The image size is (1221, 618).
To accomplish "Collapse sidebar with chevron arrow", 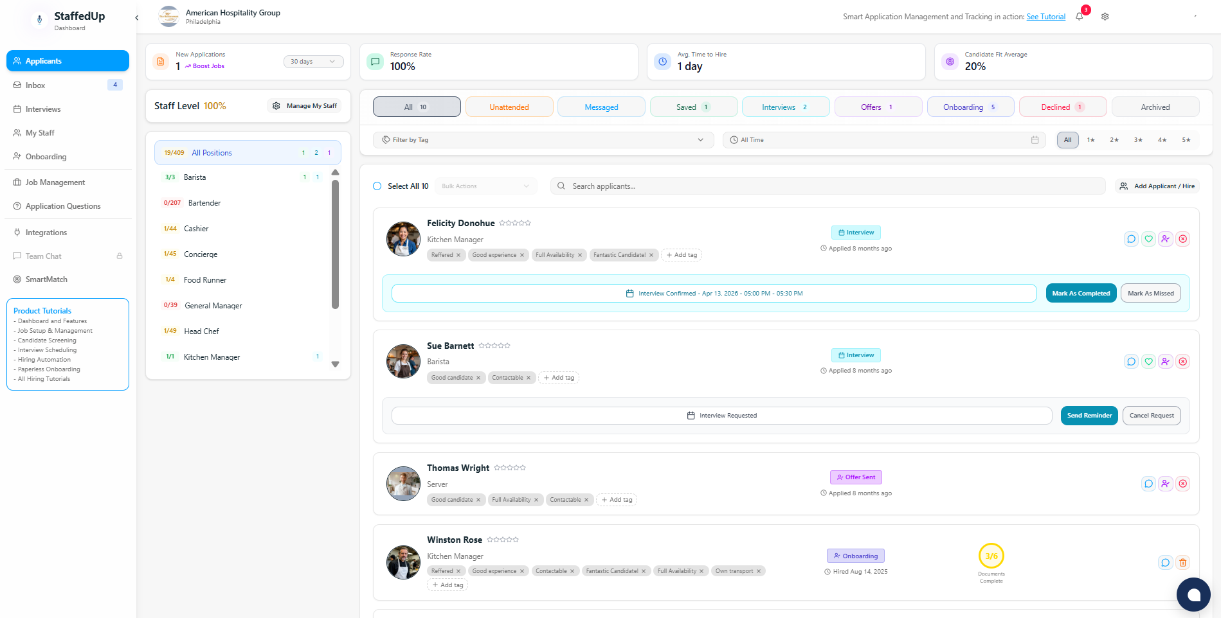I will coord(137,18).
